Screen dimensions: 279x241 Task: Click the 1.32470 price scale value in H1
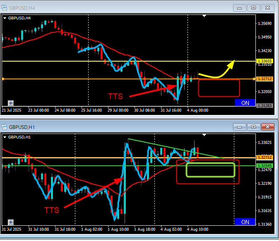coord(265,170)
